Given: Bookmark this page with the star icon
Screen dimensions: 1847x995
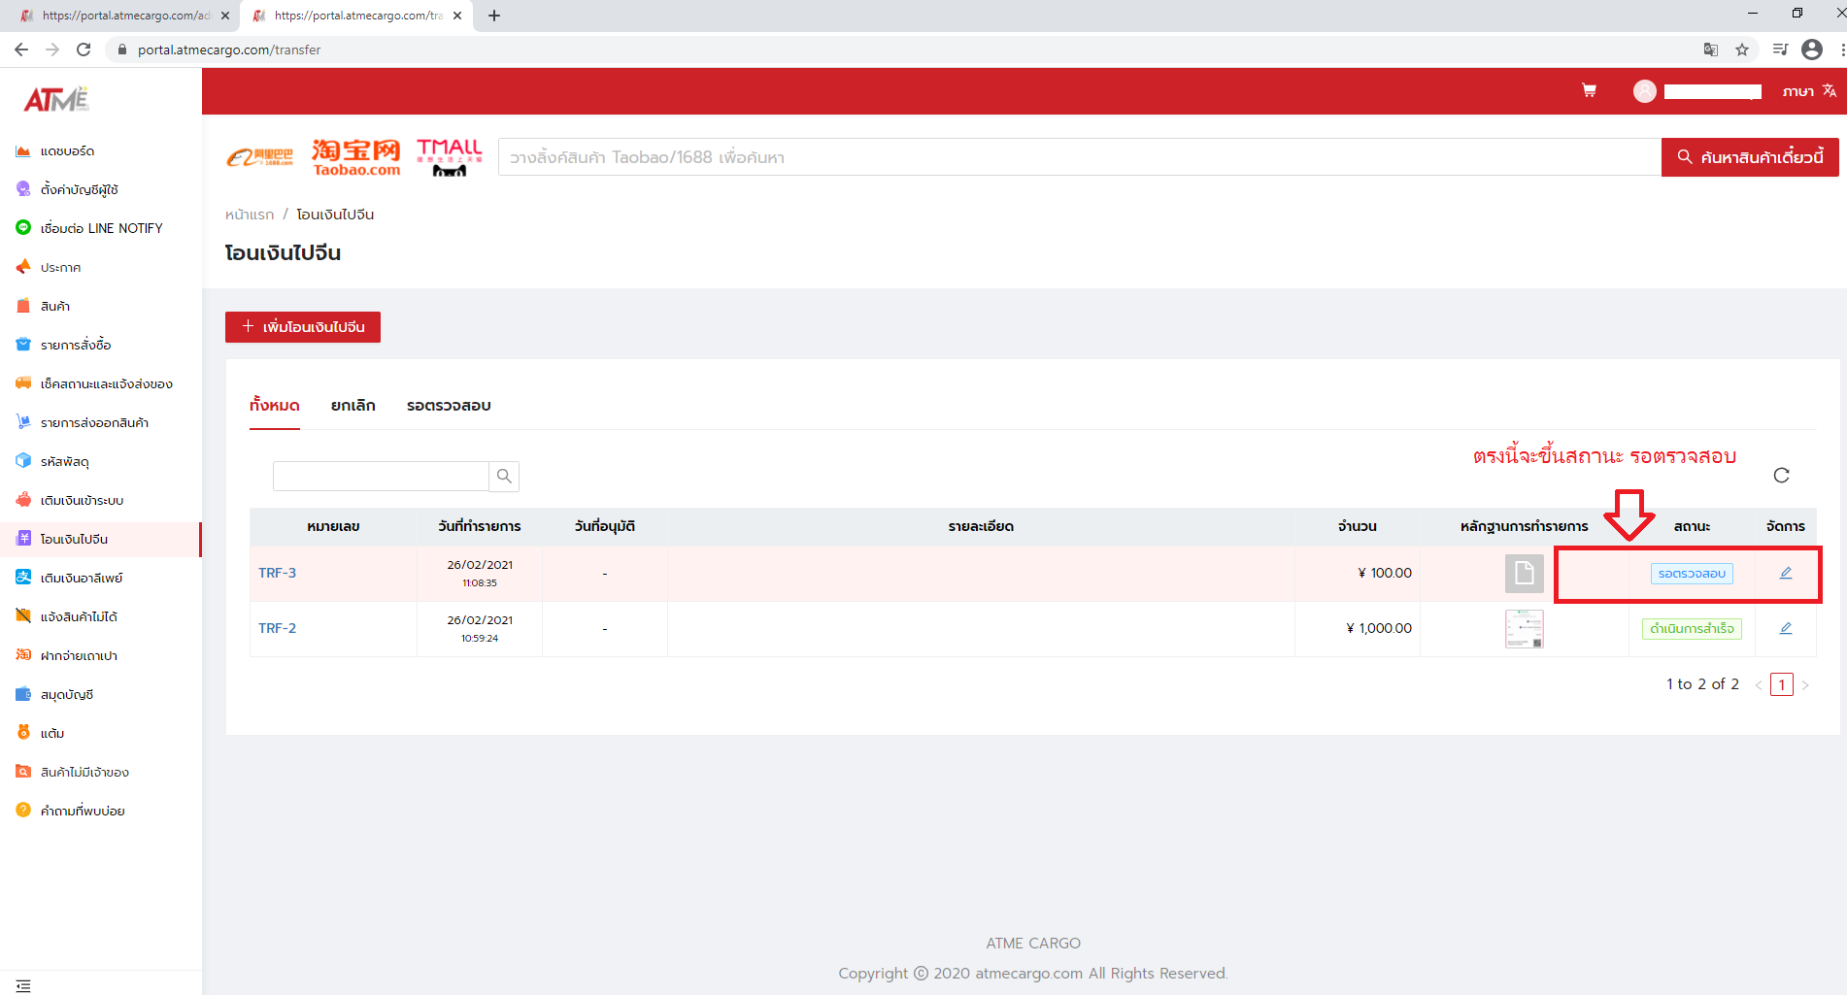Looking at the screenshot, I should (x=1742, y=50).
